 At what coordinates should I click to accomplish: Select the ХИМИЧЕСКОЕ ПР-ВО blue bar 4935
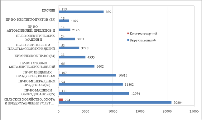pyautogui.click(x=72, y=57)
